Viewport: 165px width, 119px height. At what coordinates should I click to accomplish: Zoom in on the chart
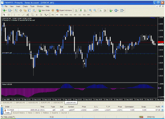pyautogui.click(x=90, y=10)
